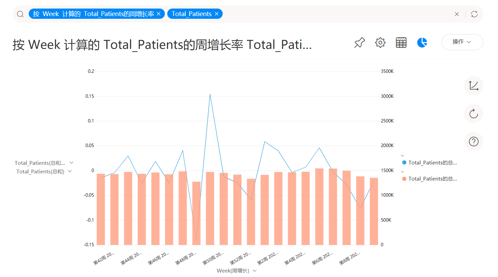Click the 第4周 x-axis label

click(x=295, y=259)
